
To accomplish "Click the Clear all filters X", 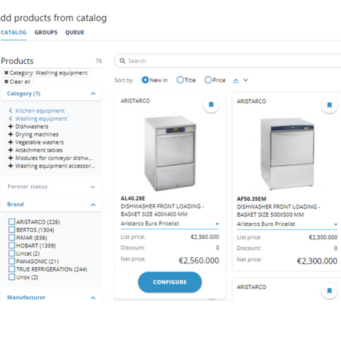I will coord(6,82).
